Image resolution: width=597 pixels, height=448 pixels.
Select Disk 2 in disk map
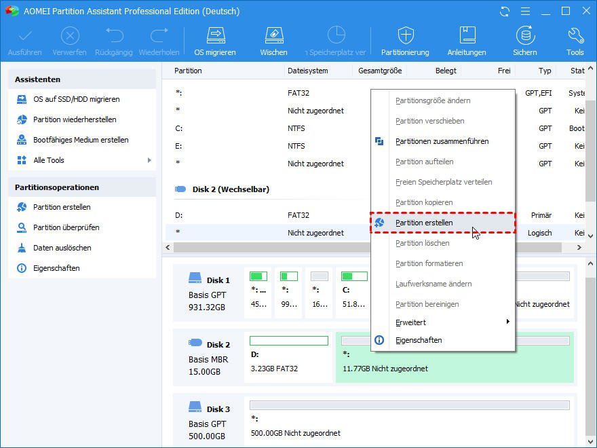tap(209, 357)
